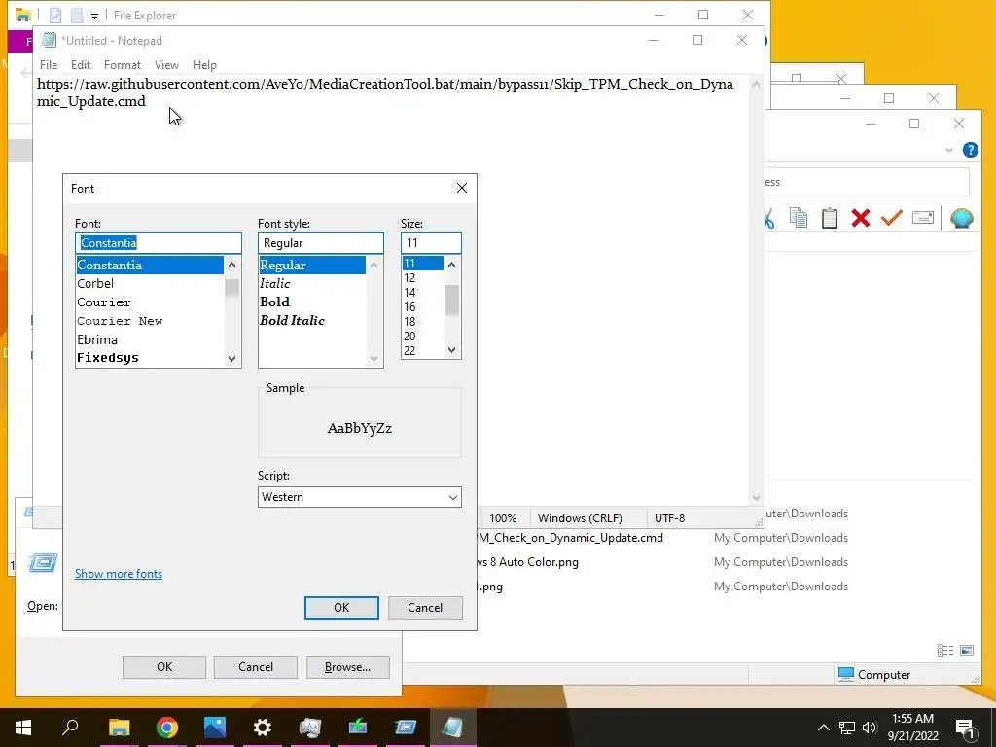
Task: Click the orange checkmark Properties icon
Action: point(892,218)
